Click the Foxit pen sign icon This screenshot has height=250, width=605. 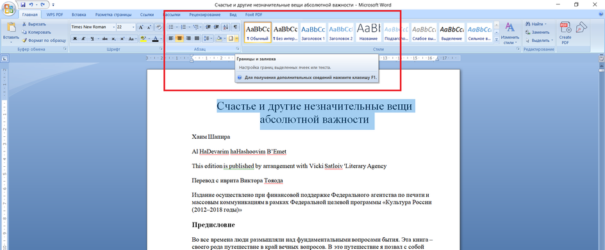(x=581, y=27)
